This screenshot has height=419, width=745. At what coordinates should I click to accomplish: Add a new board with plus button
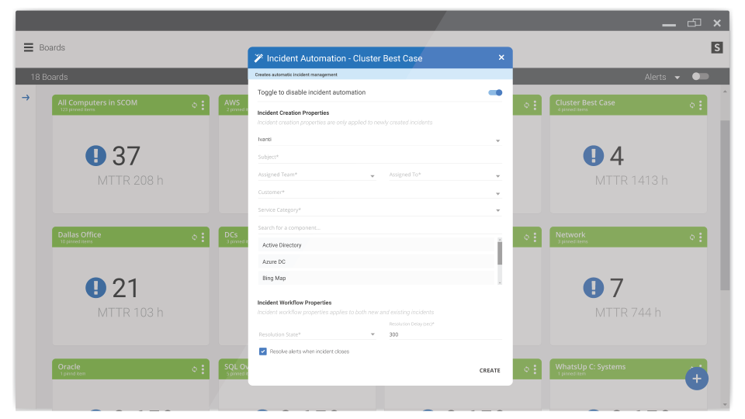tap(697, 379)
